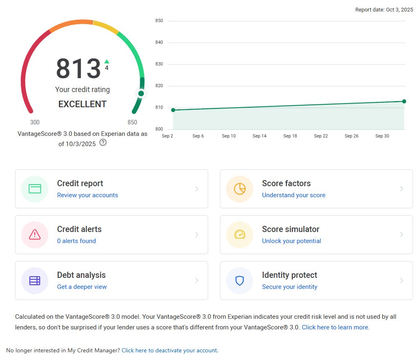Open Score simulator via its right chevron

point(402,234)
